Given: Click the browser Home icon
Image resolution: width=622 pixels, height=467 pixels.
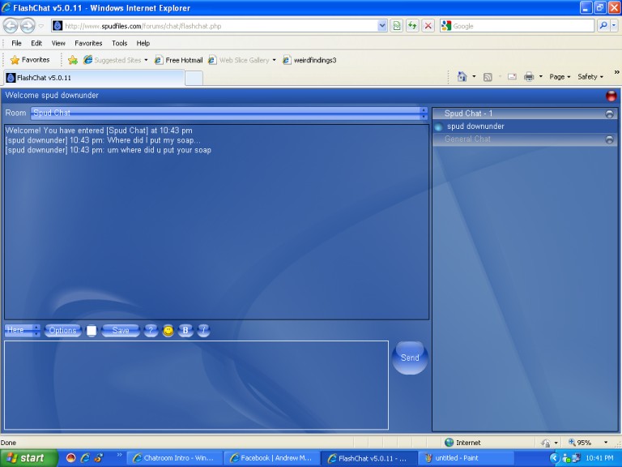Looking at the screenshot, I should pos(462,77).
